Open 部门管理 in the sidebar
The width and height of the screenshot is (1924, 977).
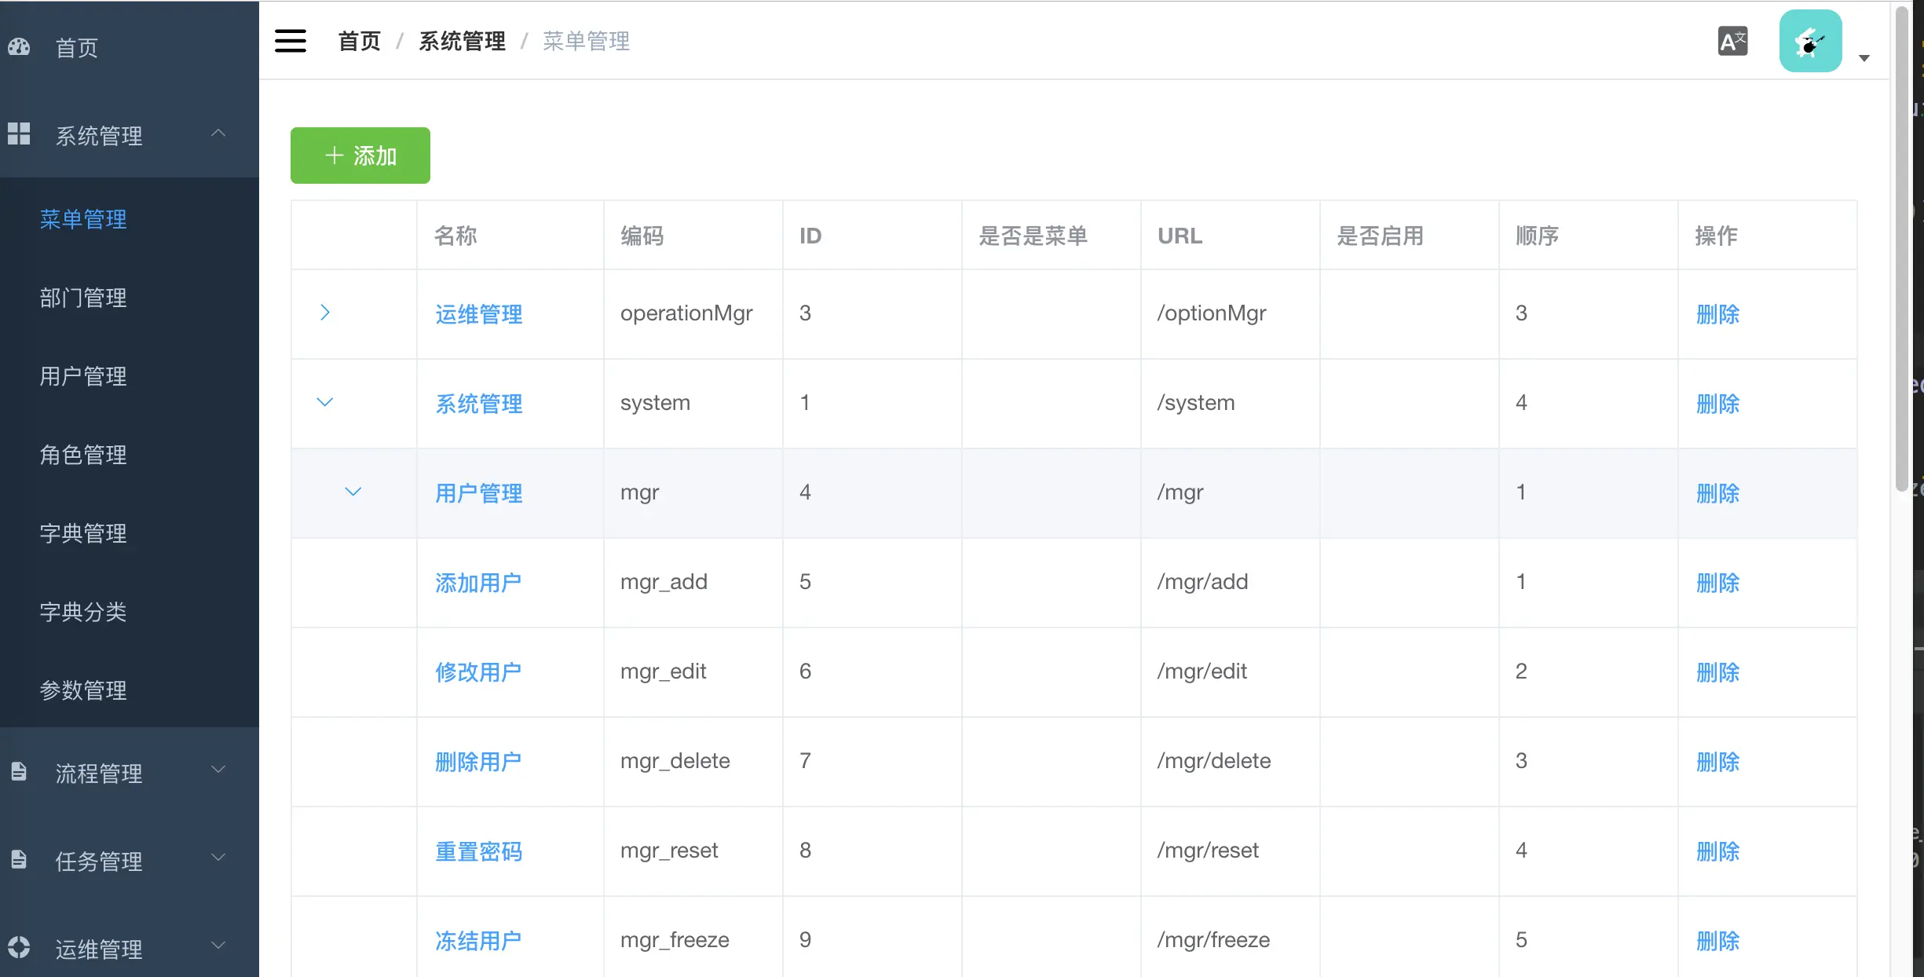tap(83, 298)
